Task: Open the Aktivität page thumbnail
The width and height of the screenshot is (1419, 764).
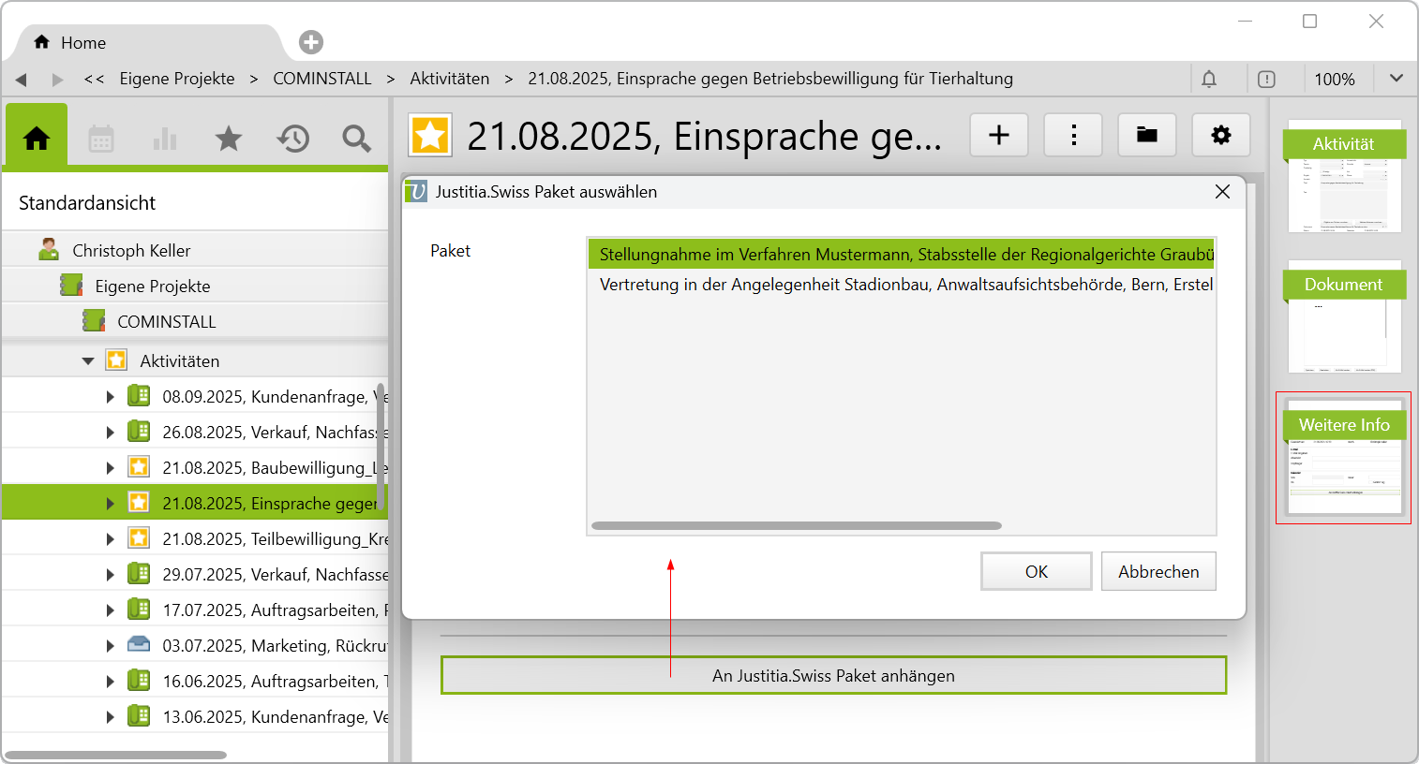Action: (x=1344, y=176)
